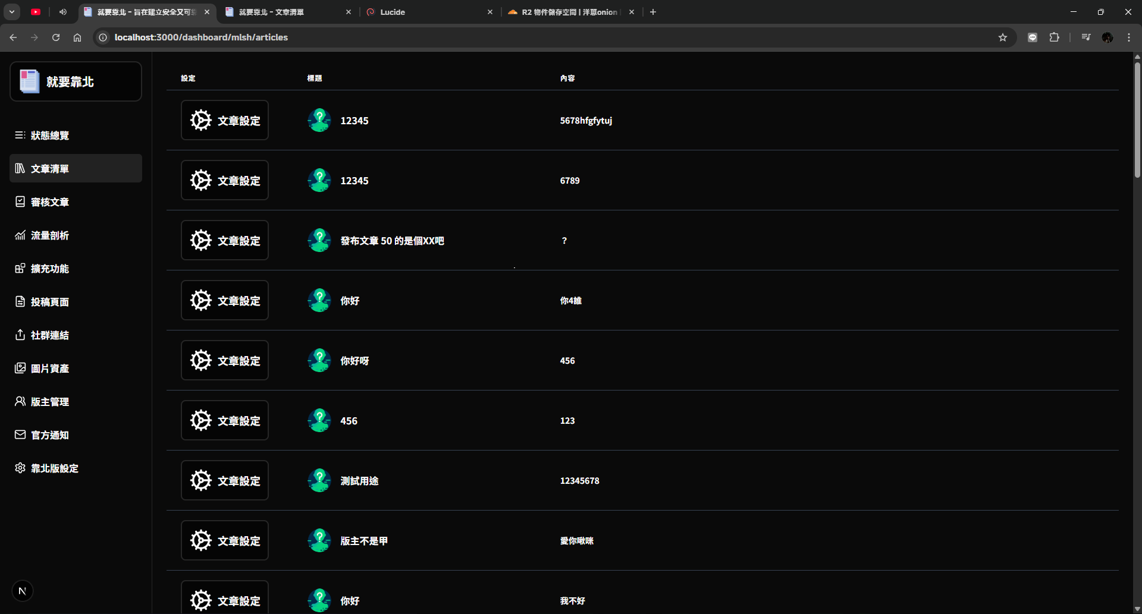Switch to the Lucide browser tab

point(428,12)
